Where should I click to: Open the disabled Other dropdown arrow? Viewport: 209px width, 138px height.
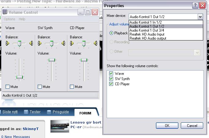pyautogui.click(x=197, y=52)
